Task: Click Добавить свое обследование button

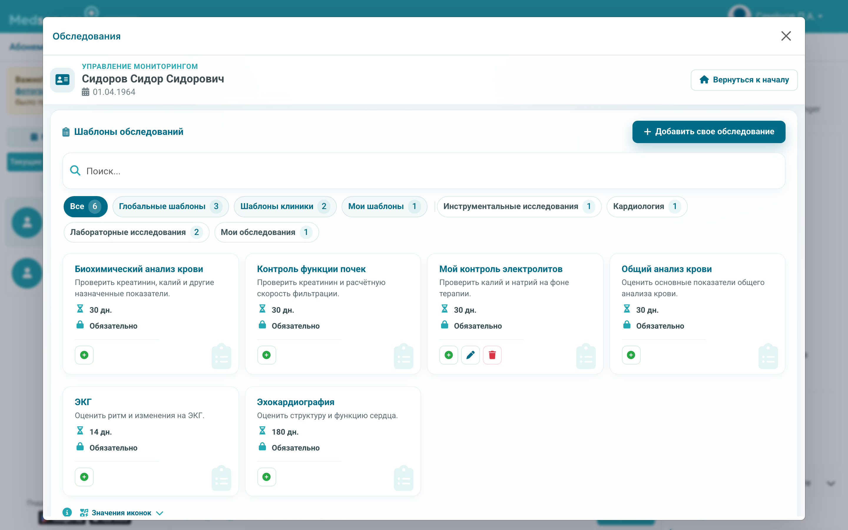Action: point(708,132)
